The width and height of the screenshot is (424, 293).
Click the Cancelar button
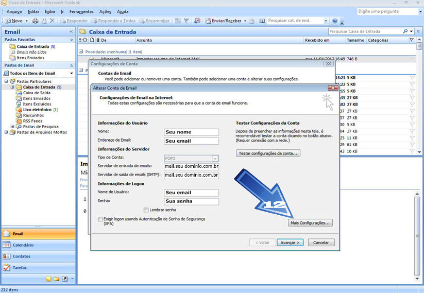coord(321,243)
